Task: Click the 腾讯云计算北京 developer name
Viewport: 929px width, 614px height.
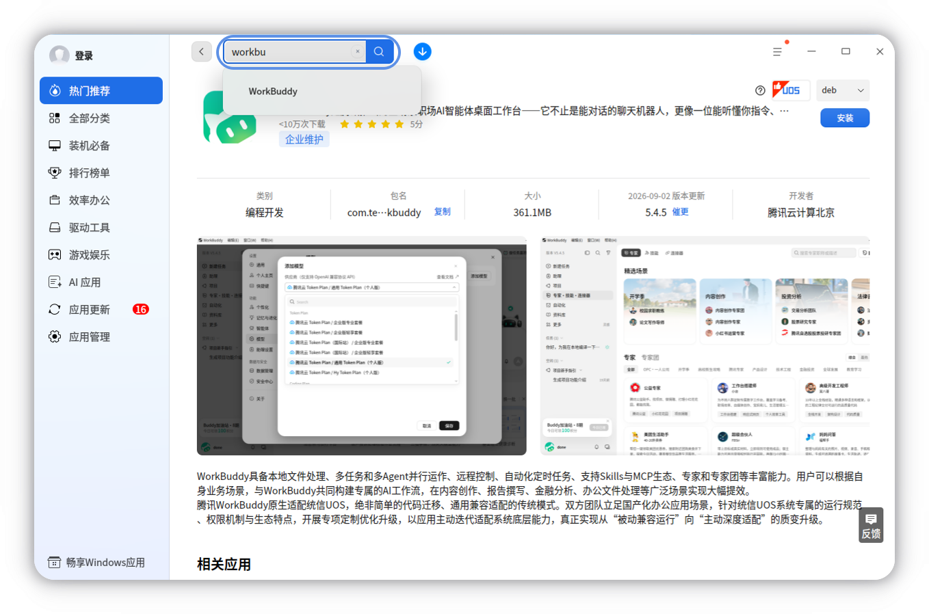Action: (x=800, y=213)
